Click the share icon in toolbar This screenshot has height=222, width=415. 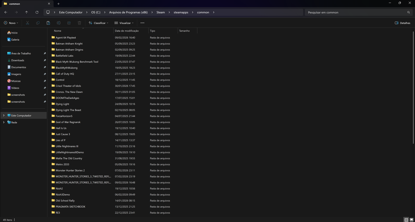click(x=69, y=23)
